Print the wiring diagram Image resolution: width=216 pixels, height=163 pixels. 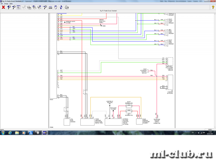coord(66,7)
